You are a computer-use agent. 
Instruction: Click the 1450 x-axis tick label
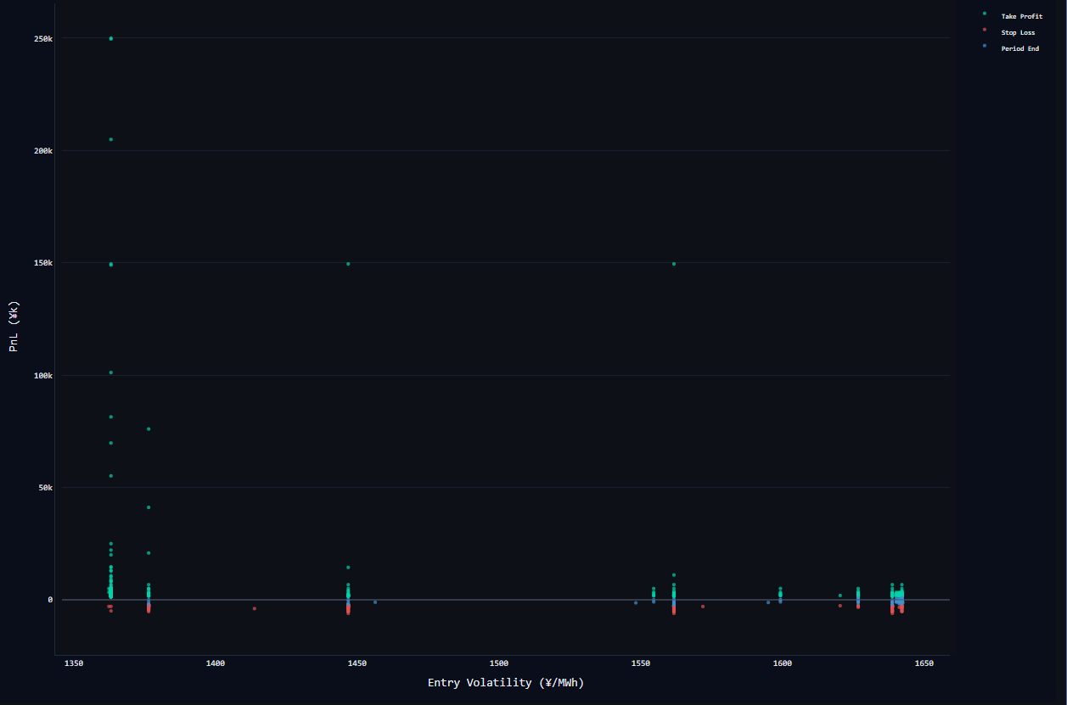pyautogui.click(x=357, y=663)
